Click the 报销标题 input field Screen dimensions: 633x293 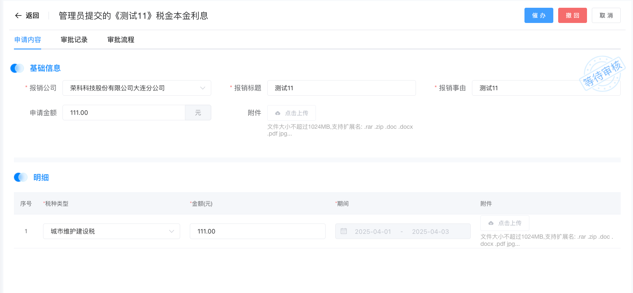(x=341, y=88)
